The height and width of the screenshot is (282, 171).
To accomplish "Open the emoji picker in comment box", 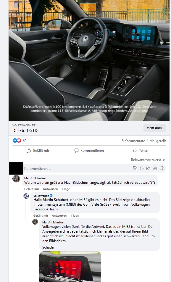I will (x=142, y=168).
